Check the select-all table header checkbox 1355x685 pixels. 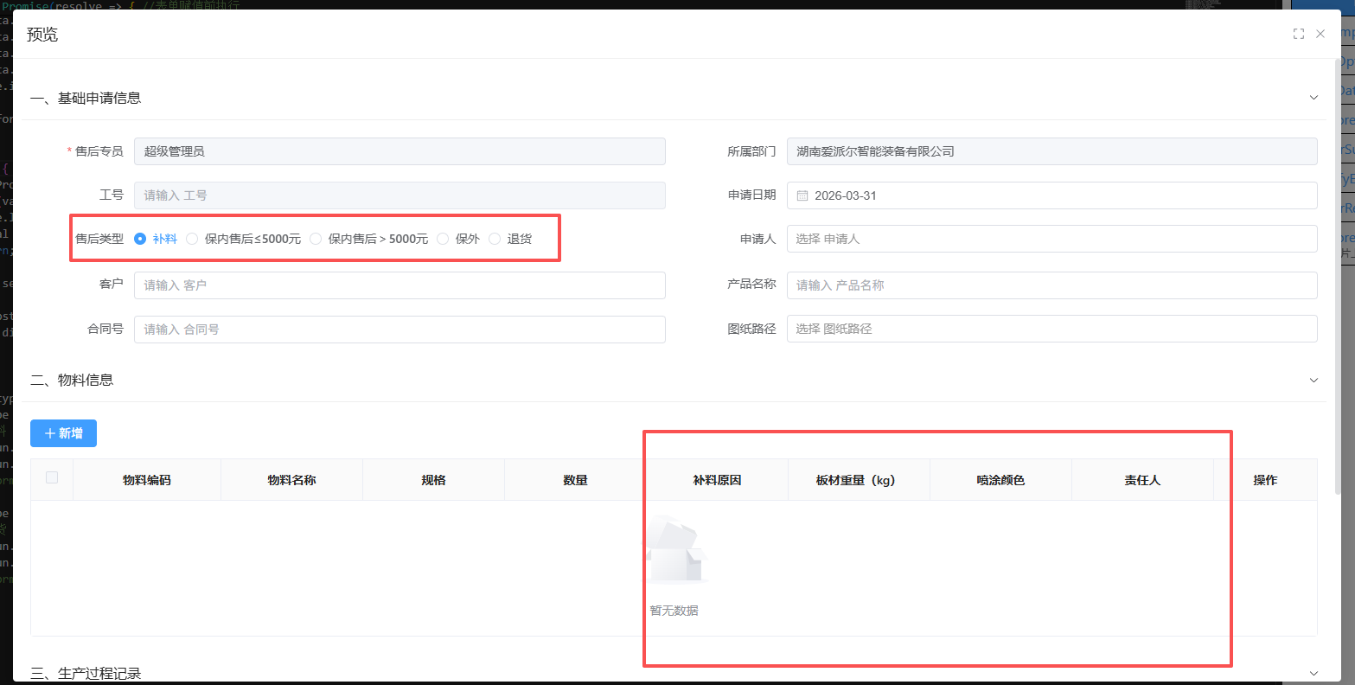click(52, 477)
